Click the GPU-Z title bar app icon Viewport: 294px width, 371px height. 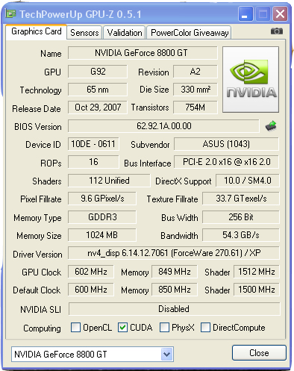point(10,13)
